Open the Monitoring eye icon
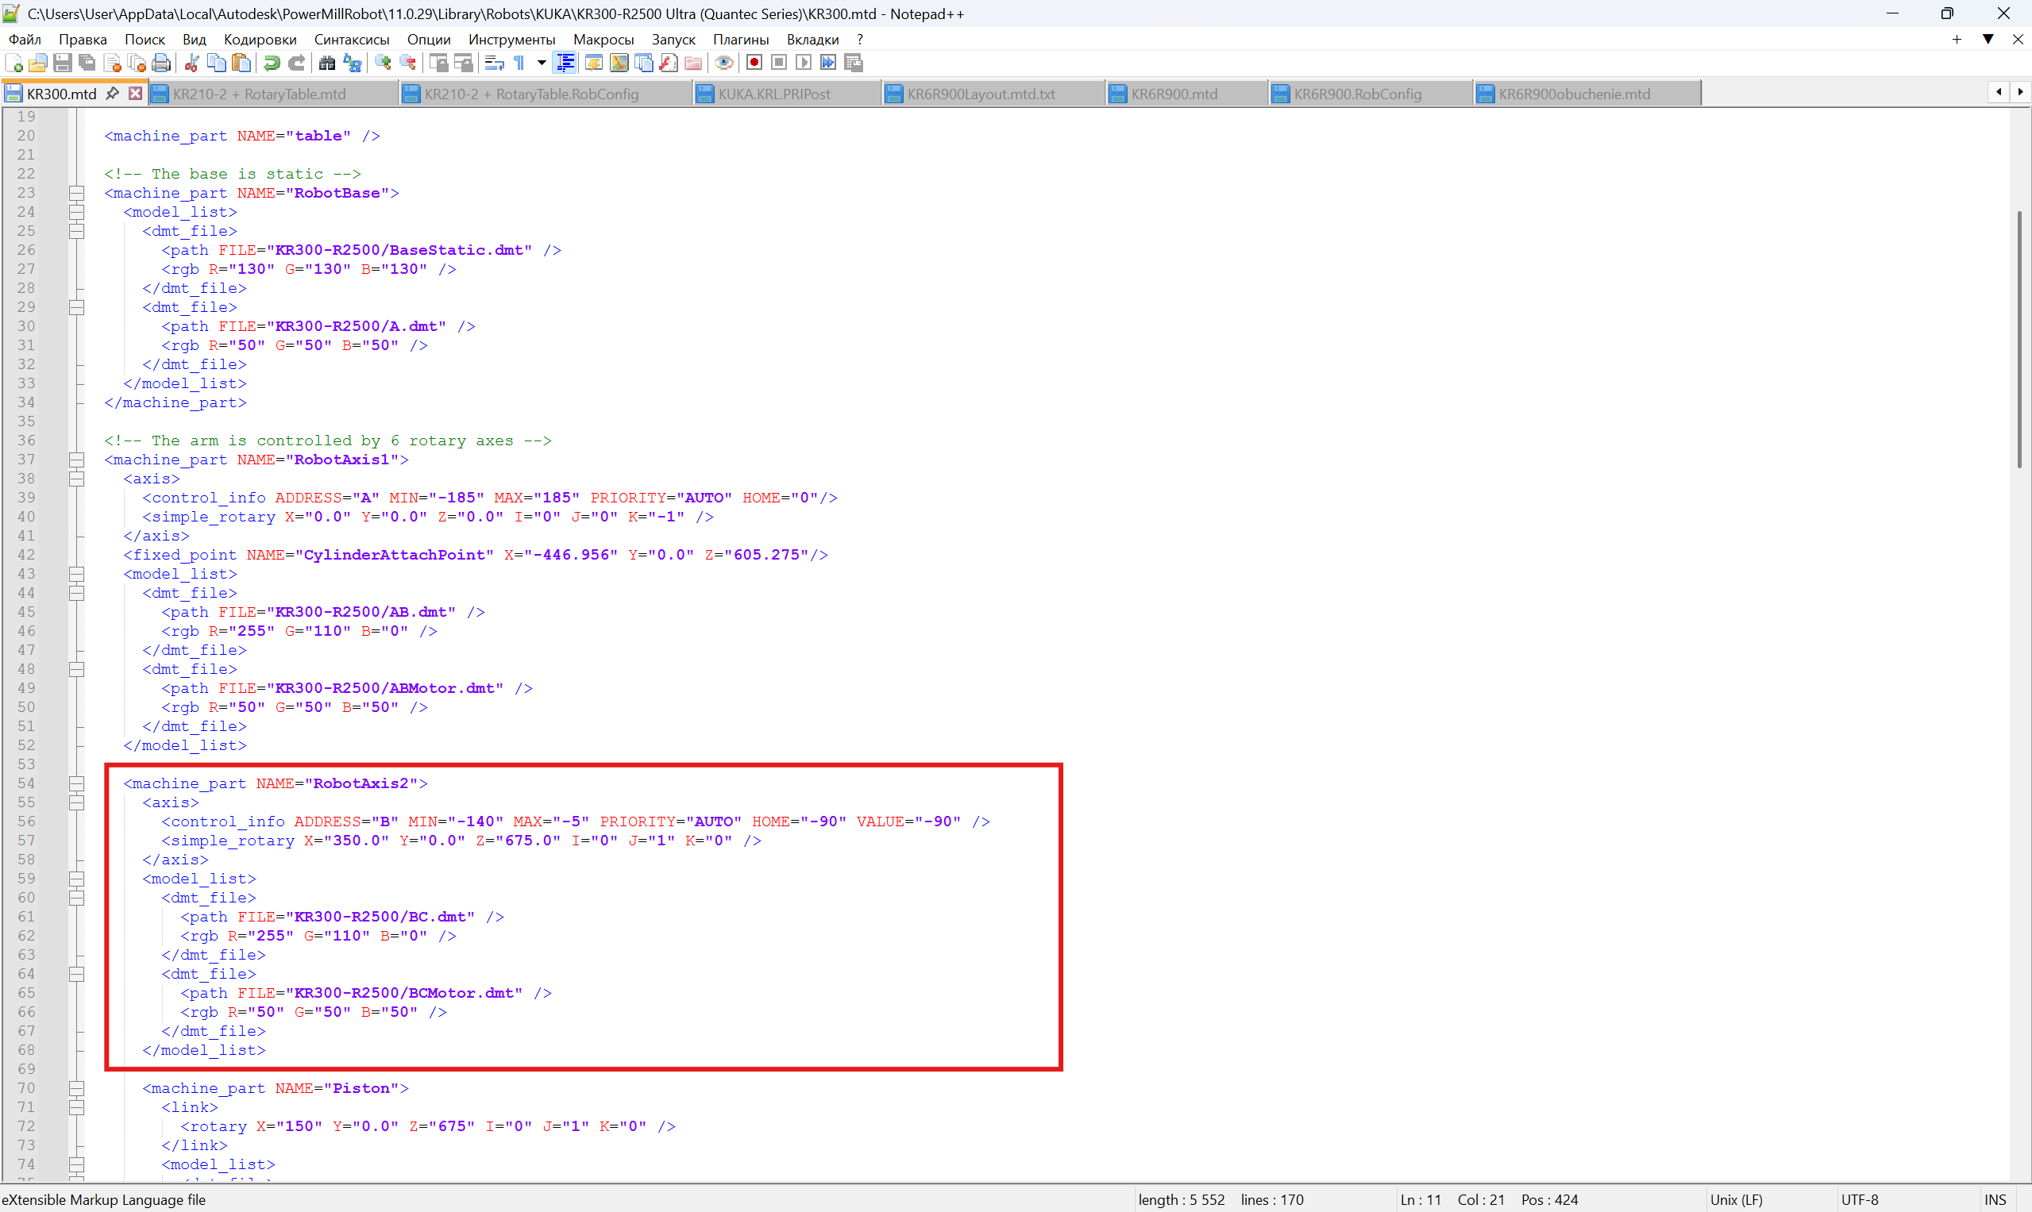Screen dimensions: 2032x1212 tap(724, 63)
